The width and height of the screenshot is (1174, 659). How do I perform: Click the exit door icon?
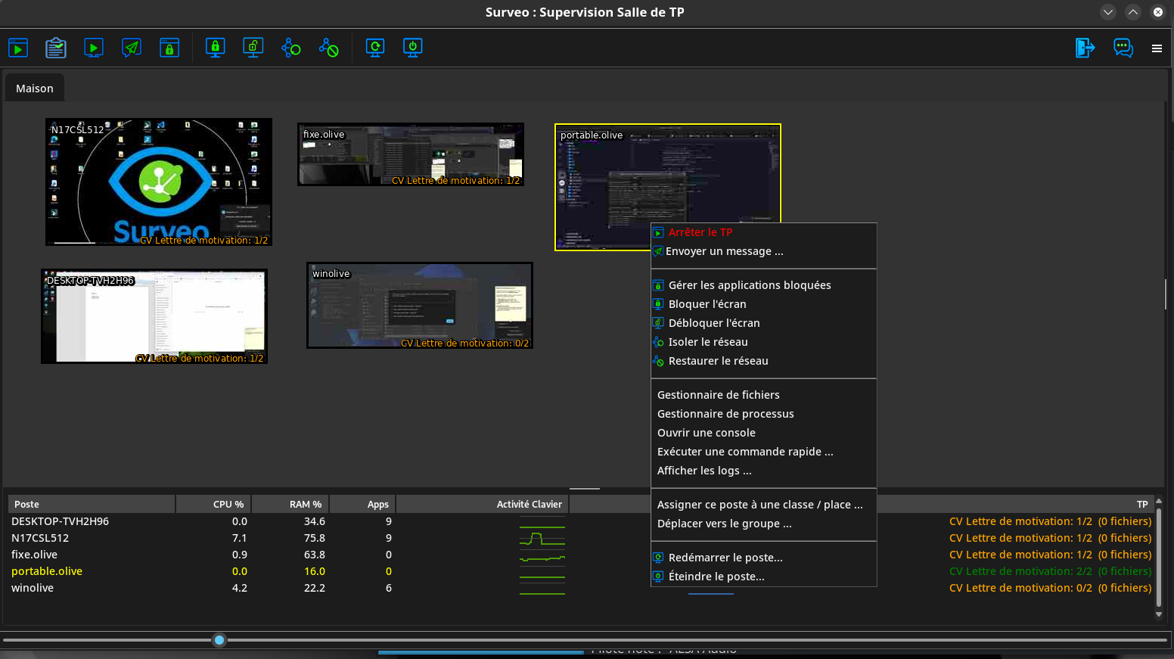1085,48
